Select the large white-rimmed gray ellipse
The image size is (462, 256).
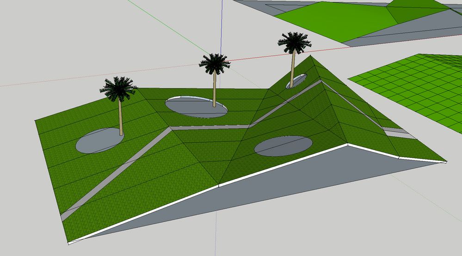pos(196,107)
